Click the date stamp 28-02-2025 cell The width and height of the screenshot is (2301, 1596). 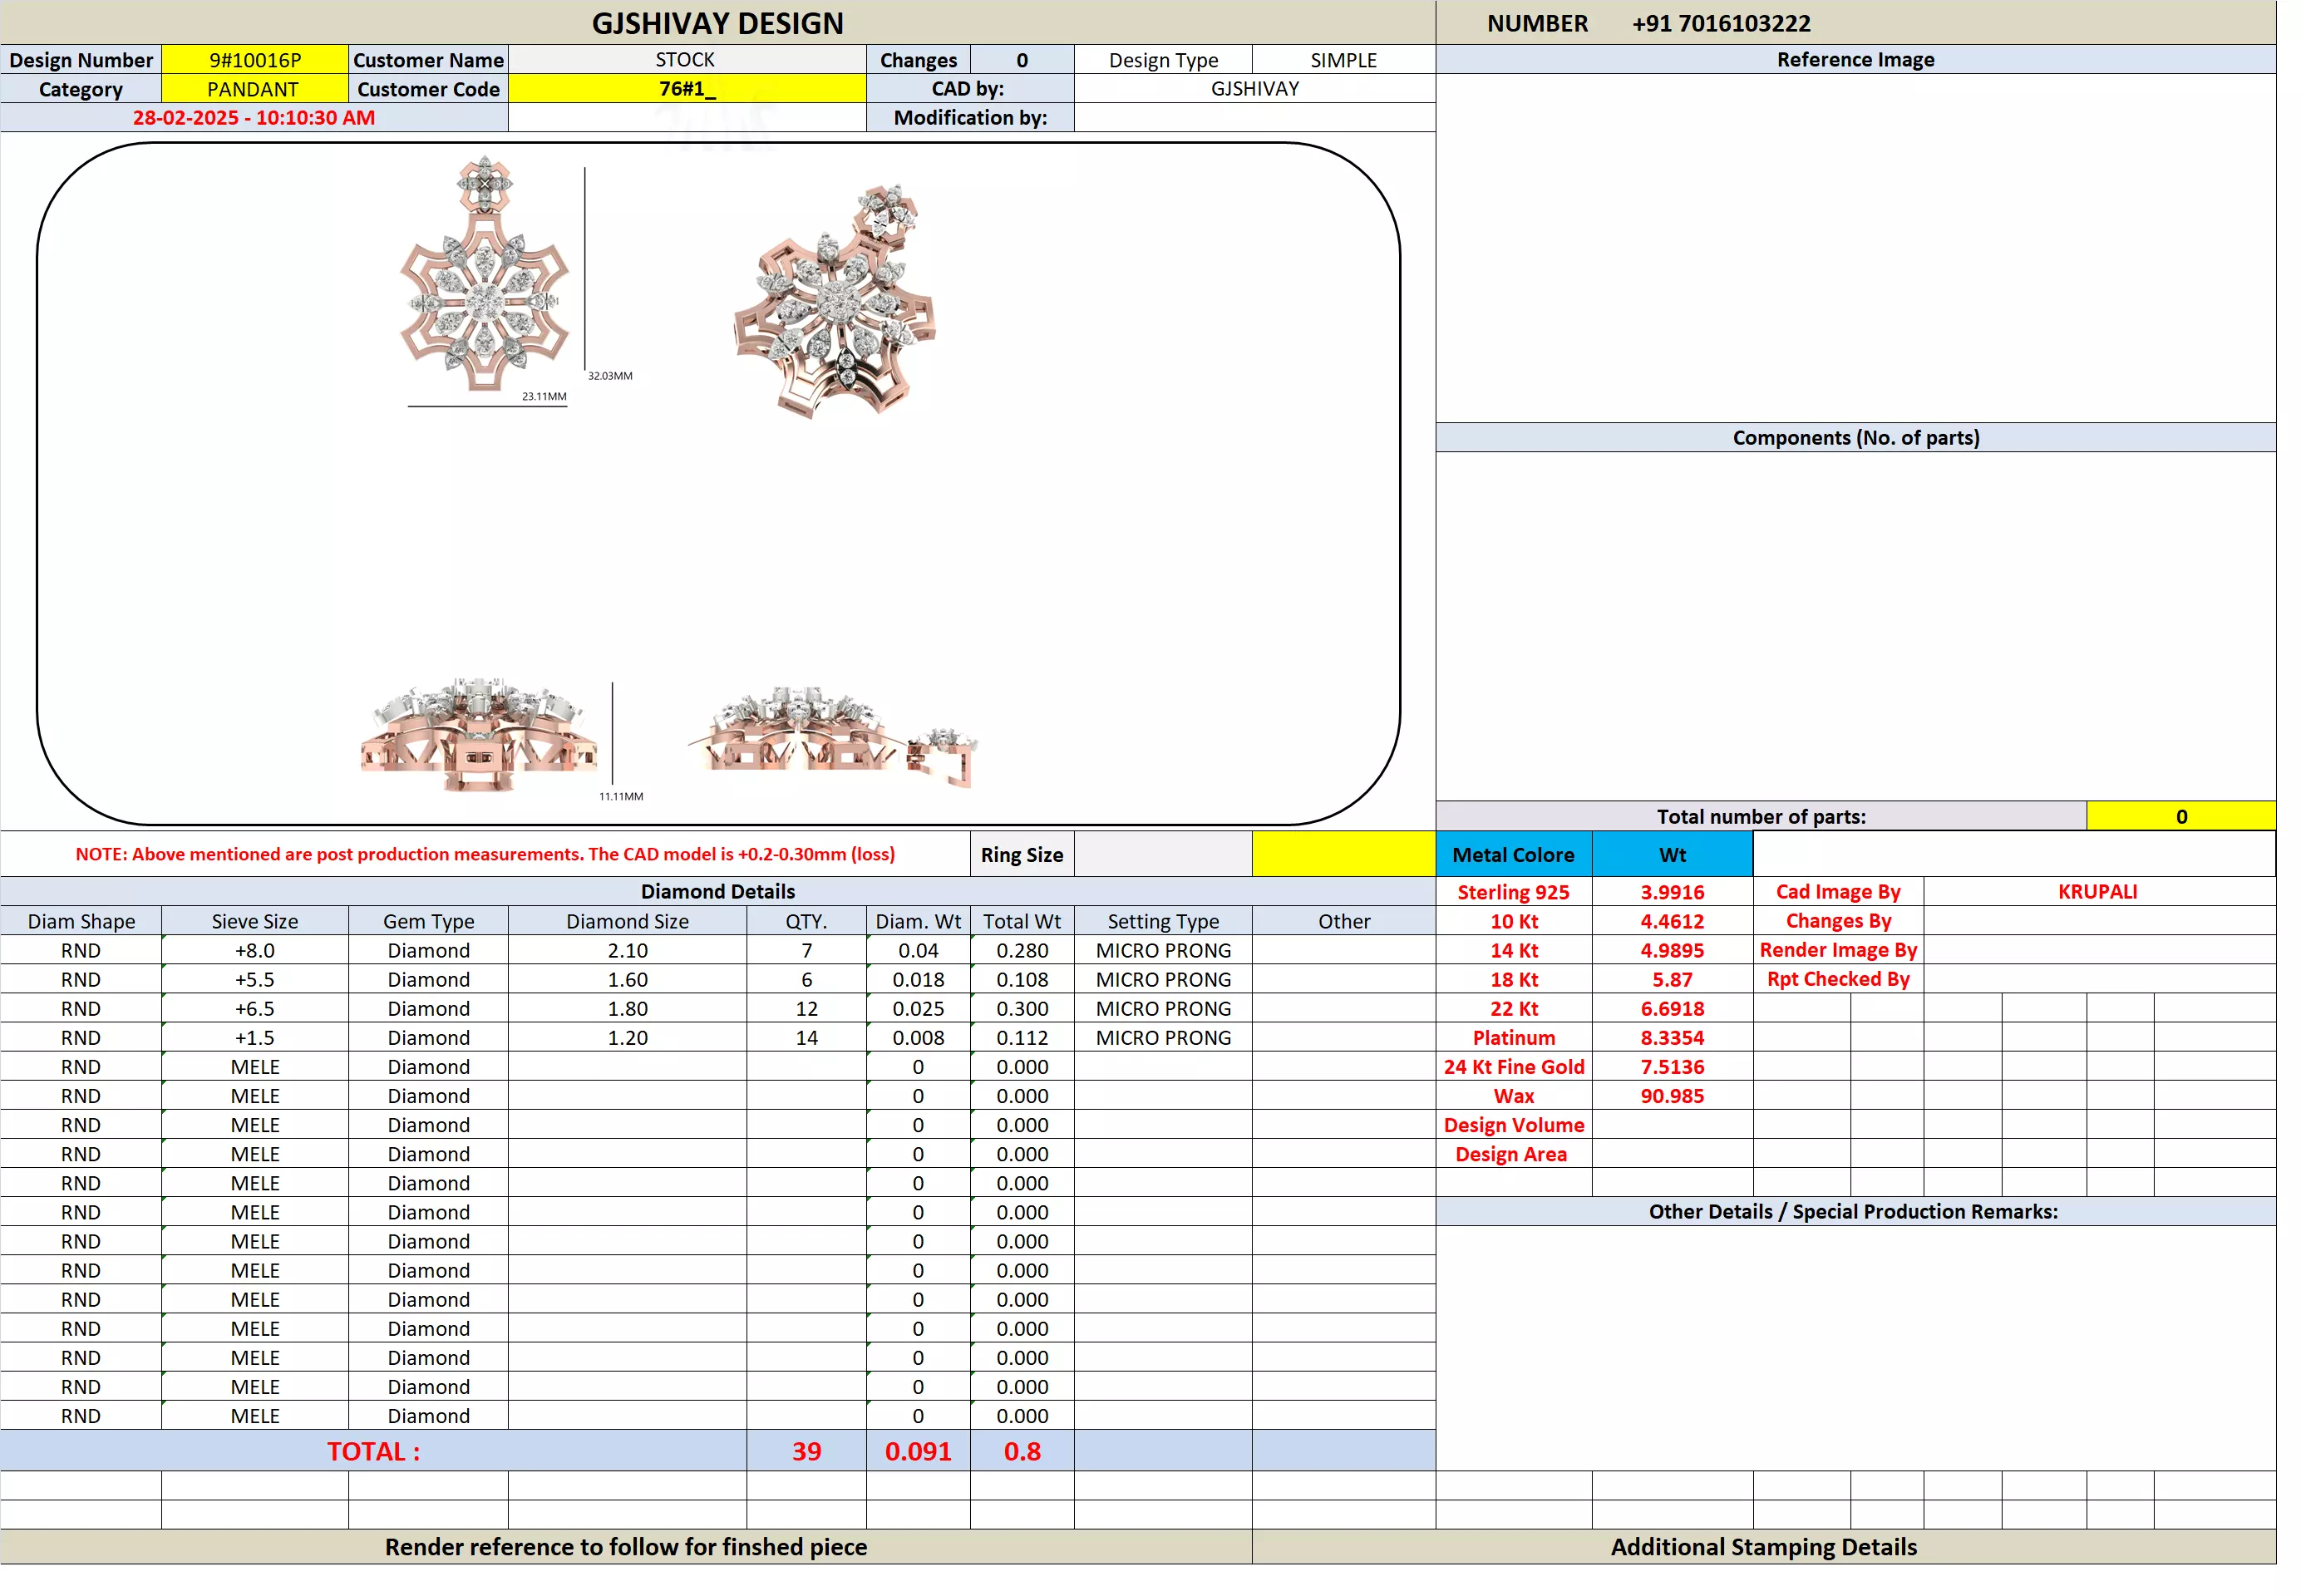(x=254, y=118)
